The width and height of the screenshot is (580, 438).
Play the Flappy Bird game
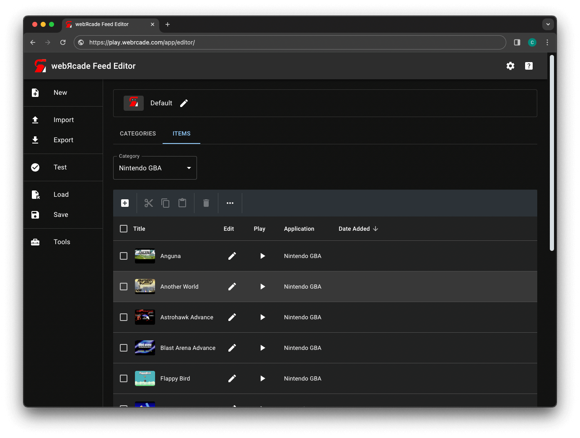click(263, 378)
